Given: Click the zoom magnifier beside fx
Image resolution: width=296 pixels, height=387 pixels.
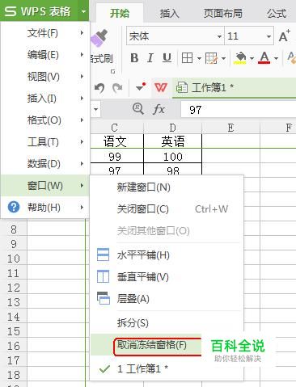Looking at the screenshot, I should [x=138, y=109].
